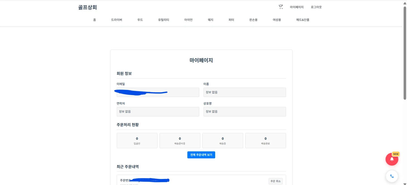
Task: Open the 우드 category
Action: 140,20
